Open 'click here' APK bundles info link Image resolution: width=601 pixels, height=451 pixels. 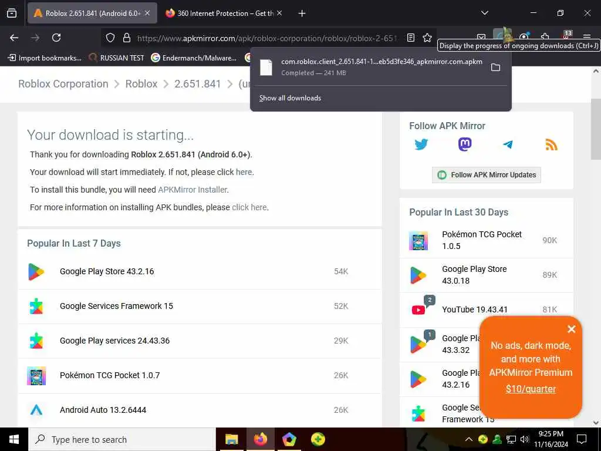point(249,207)
